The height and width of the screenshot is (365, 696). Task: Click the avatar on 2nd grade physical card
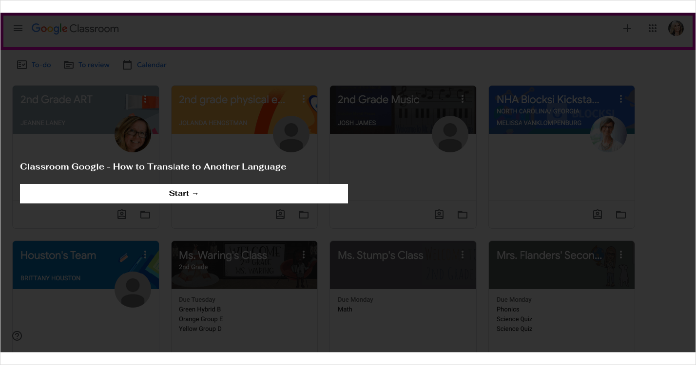pyautogui.click(x=291, y=134)
